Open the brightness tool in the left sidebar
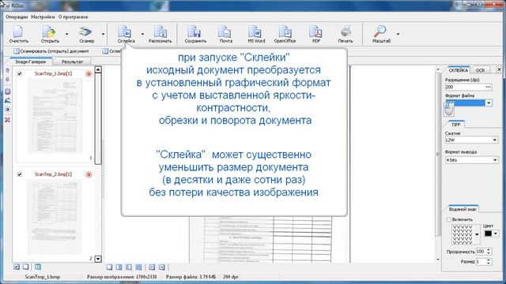This screenshot has width=506, height=284. [7, 110]
